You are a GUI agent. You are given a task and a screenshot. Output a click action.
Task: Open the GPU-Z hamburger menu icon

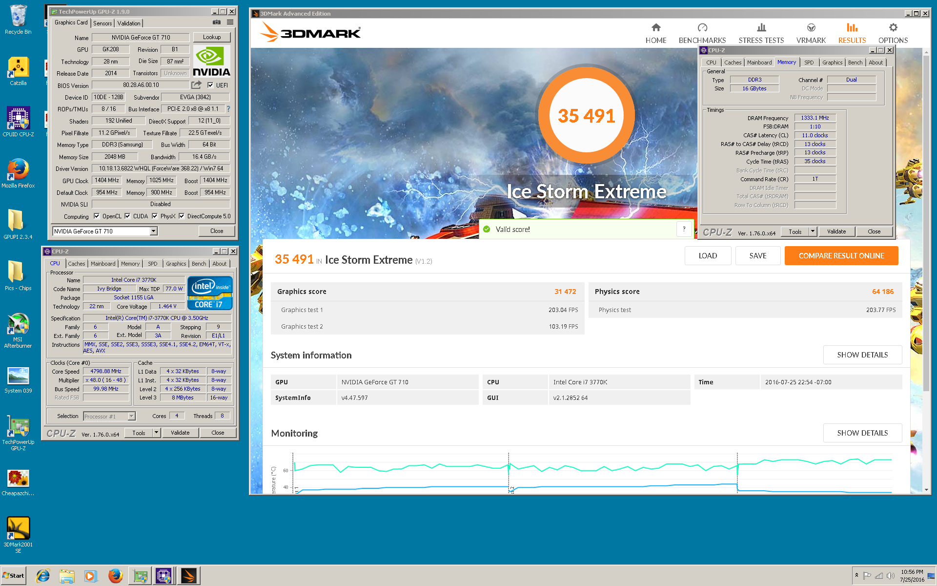click(230, 22)
